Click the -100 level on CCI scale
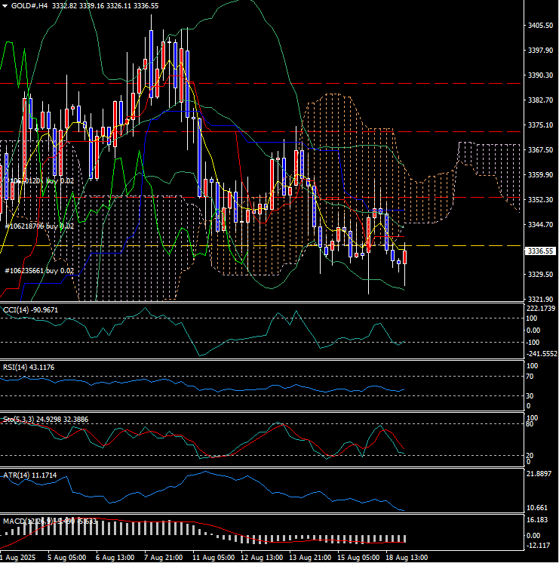 click(x=533, y=342)
